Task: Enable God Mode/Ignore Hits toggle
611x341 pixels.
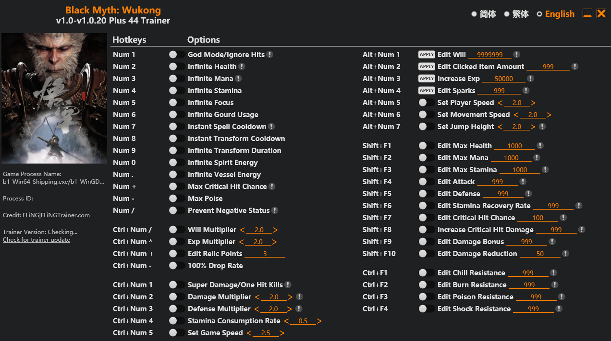Action: coord(177,55)
